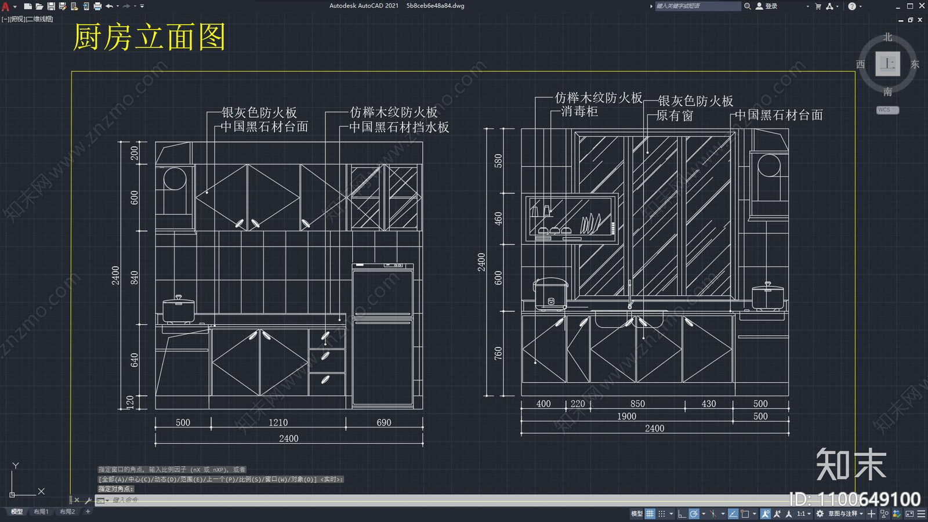928x522 pixels.
Task: Toggle polar tracking in the status bar
Action: point(694,513)
